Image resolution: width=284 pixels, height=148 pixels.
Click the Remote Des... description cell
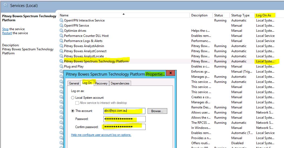pos(201,107)
